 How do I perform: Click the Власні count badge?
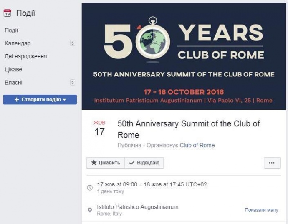pyautogui.click(x=73, y=82)
